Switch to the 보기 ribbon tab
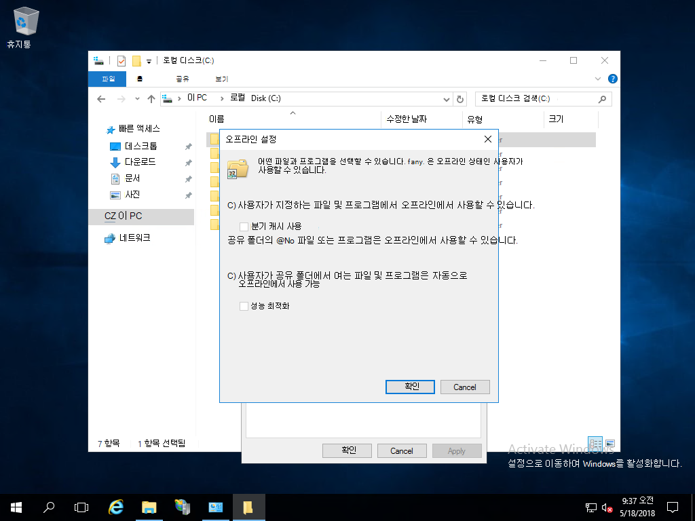Image resolution: width=695 pixels, height=521 pixels. (221, 79)
